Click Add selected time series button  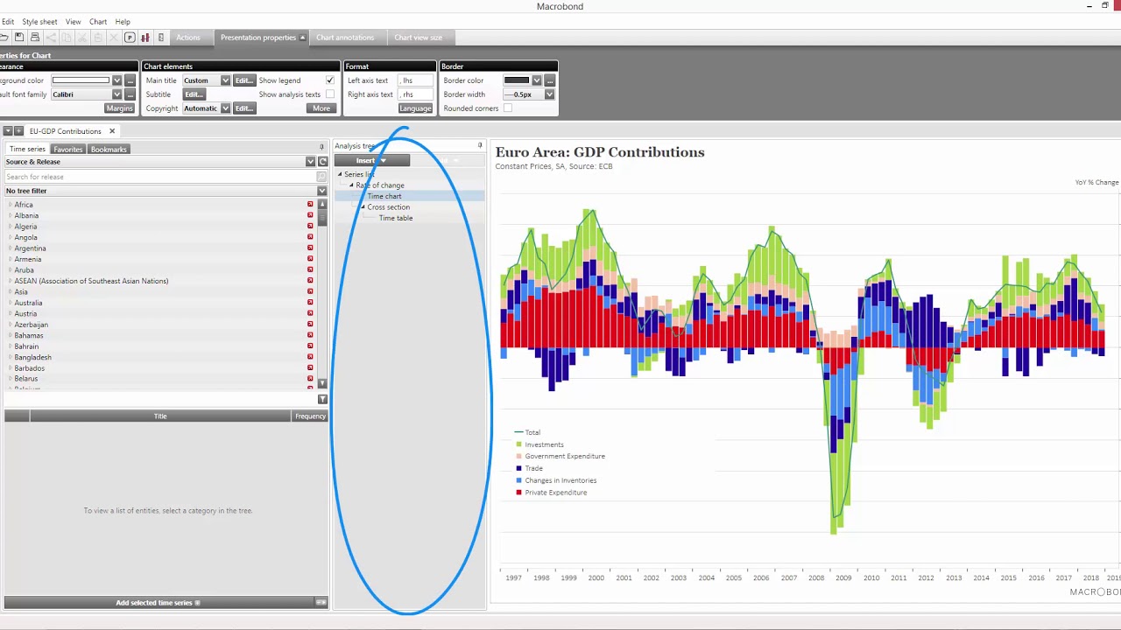[x=158, y=602]
